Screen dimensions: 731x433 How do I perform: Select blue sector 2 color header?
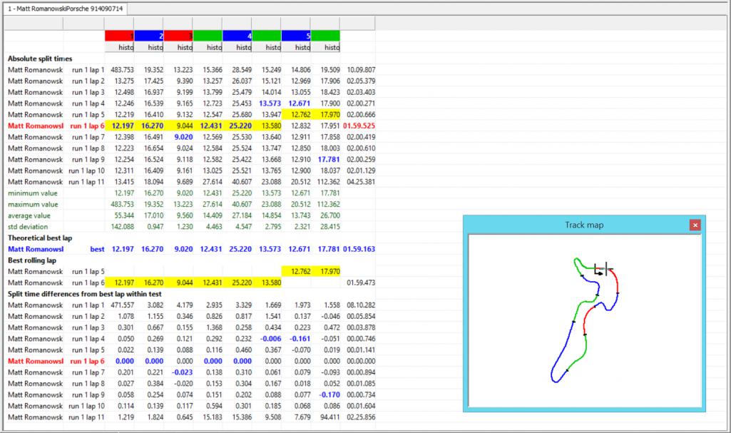click(x=149, y=35)
